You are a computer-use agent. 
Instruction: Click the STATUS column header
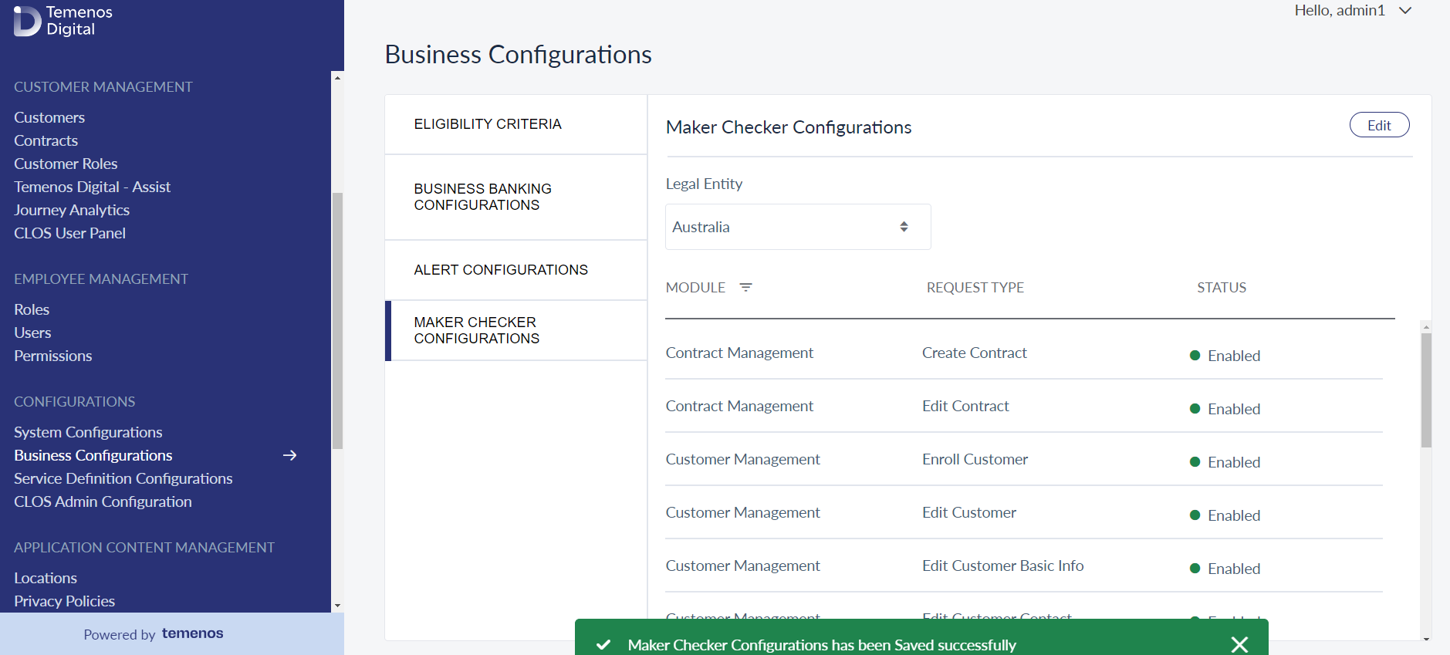1222,288
